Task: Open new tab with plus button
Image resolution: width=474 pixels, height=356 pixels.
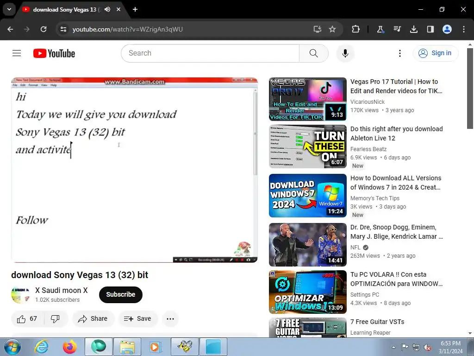Action: [x=135, y=9]
